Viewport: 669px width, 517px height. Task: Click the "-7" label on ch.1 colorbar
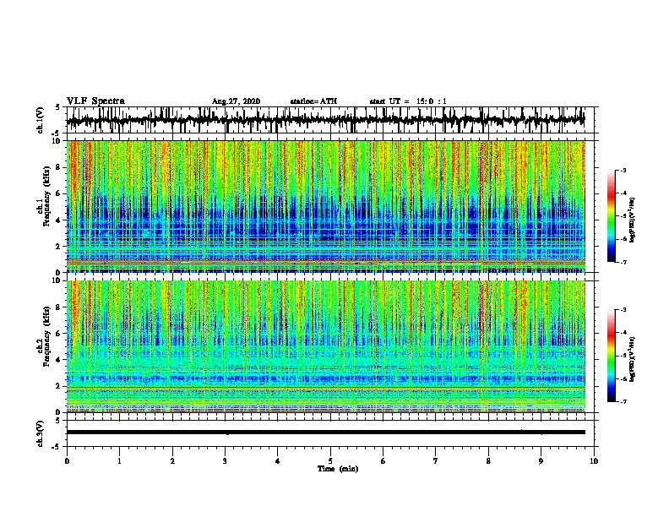623,262
